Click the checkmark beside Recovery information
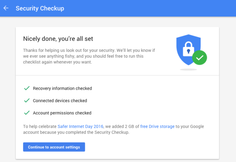This screenshot has height=162, width=236. pyautogui.click(x=27, y=88)
